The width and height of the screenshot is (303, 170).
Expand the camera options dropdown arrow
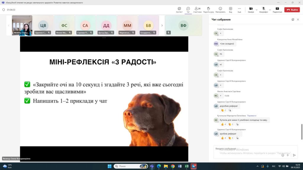pyautogui.click(x=257, y=10)
